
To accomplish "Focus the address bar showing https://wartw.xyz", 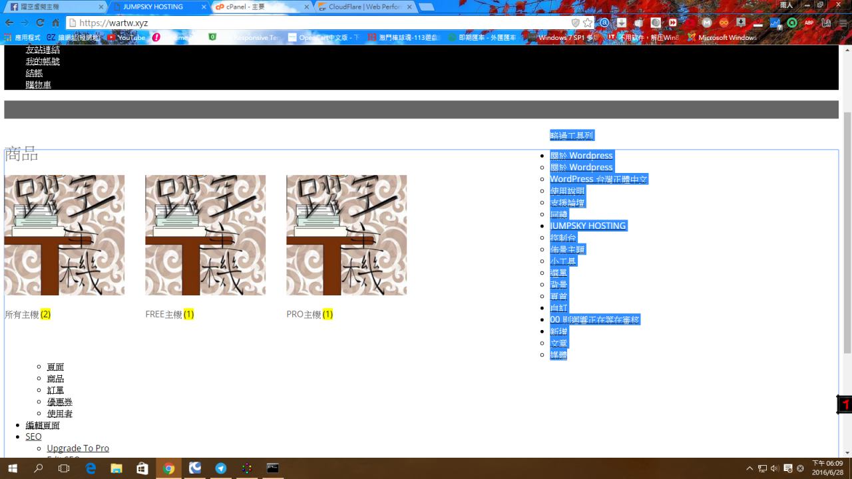I will point(318,23).
